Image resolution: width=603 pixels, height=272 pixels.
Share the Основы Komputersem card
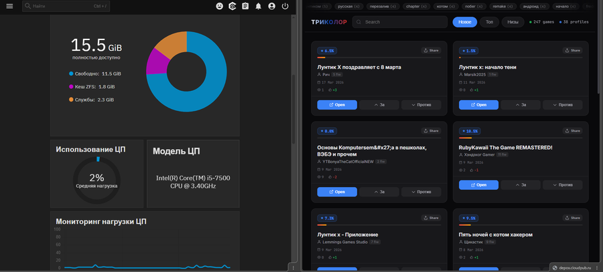pyautogui.click(x=431, y=131)
